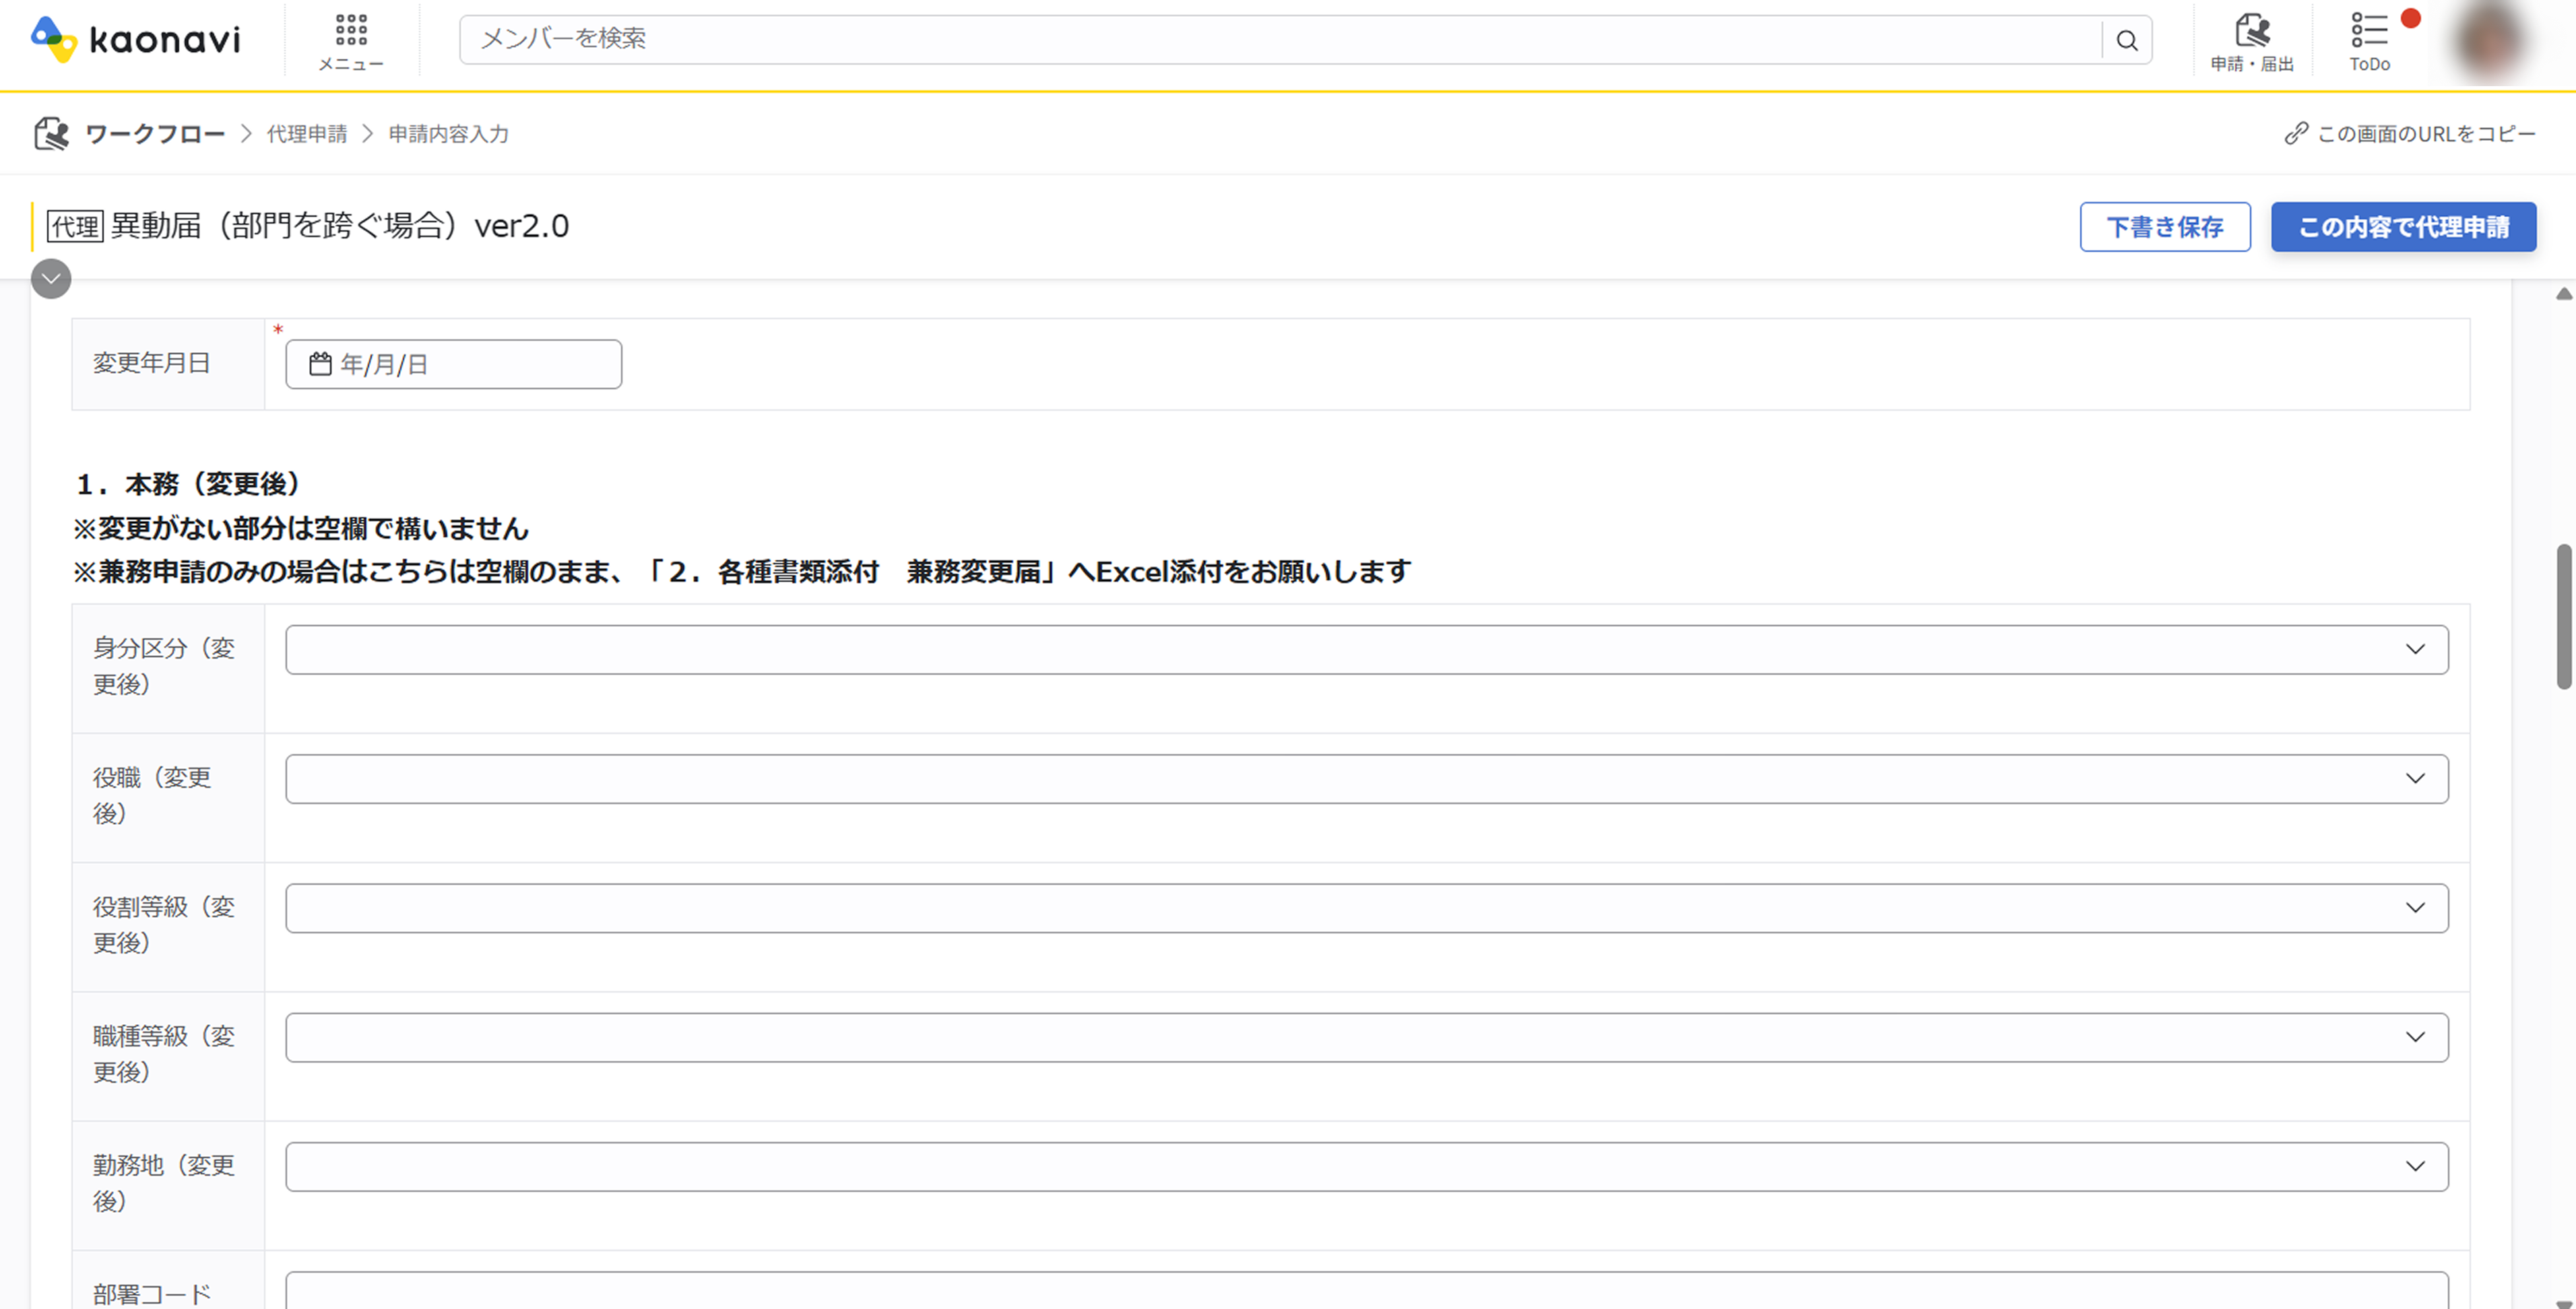This screenshot has width=2576, height=1309.
Task: Go to 代理申請 breadcrumb
Action: pos(307,134)
